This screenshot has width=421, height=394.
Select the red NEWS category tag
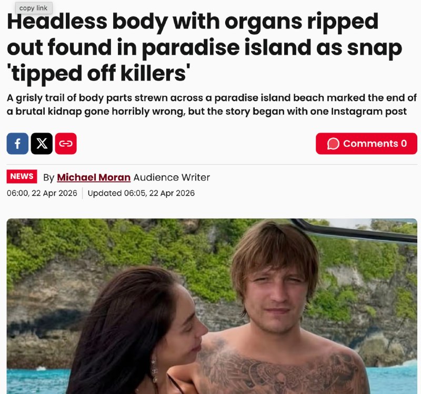(22, 176)
